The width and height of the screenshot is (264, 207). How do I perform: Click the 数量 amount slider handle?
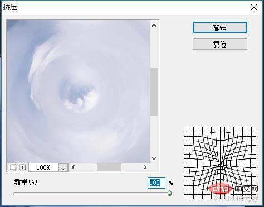pyautogui.click(x=169, y=193)
